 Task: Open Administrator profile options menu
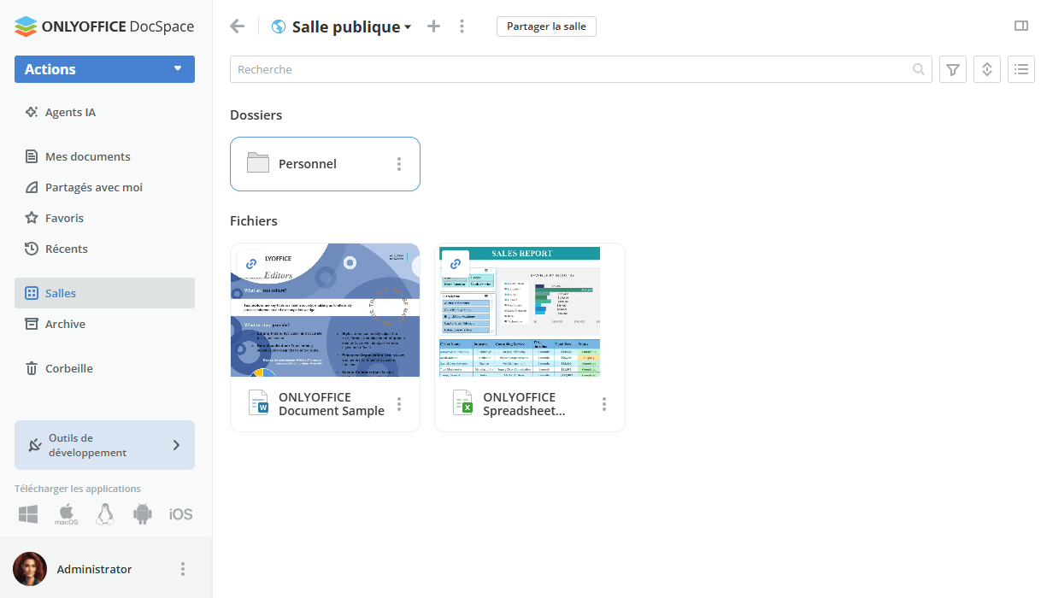point(182,569)
